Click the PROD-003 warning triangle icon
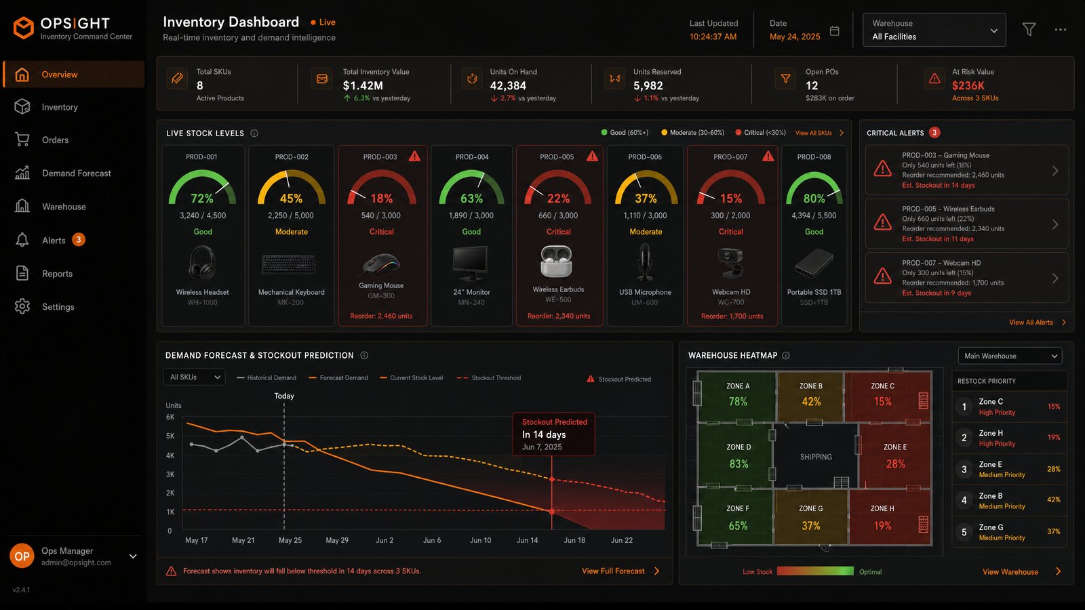Screen dimensions: 1085x610 point(415,157)
